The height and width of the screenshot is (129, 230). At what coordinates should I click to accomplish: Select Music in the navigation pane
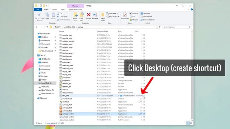tap(42, 73)
